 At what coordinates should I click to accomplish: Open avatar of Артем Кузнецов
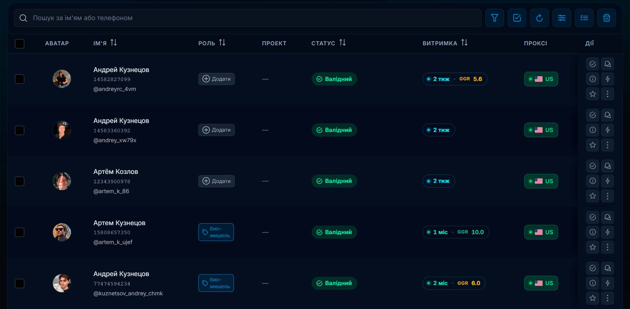click(x=62, y=232)
